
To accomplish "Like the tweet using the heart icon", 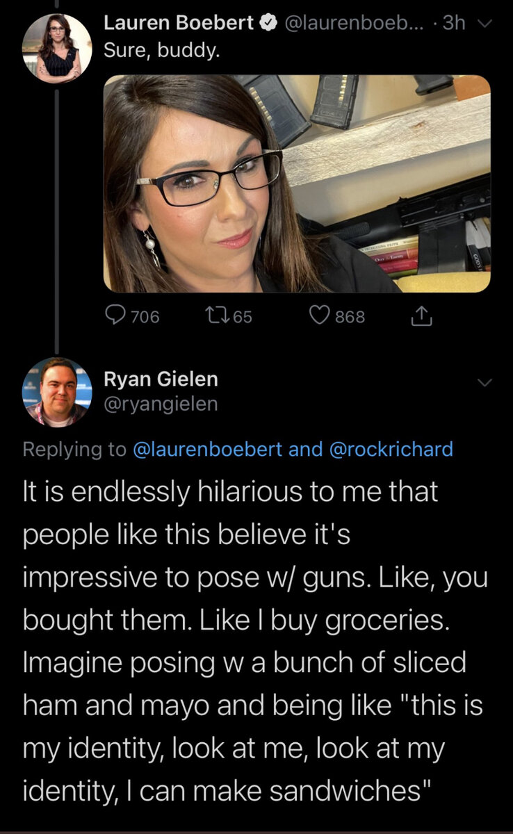I will click(x=320, y=317).
